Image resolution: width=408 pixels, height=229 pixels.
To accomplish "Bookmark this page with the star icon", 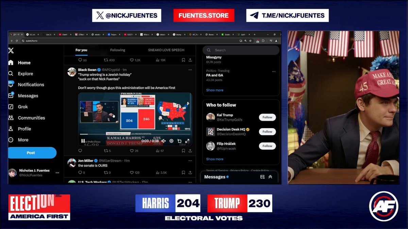I will click(x=250, y=41).
